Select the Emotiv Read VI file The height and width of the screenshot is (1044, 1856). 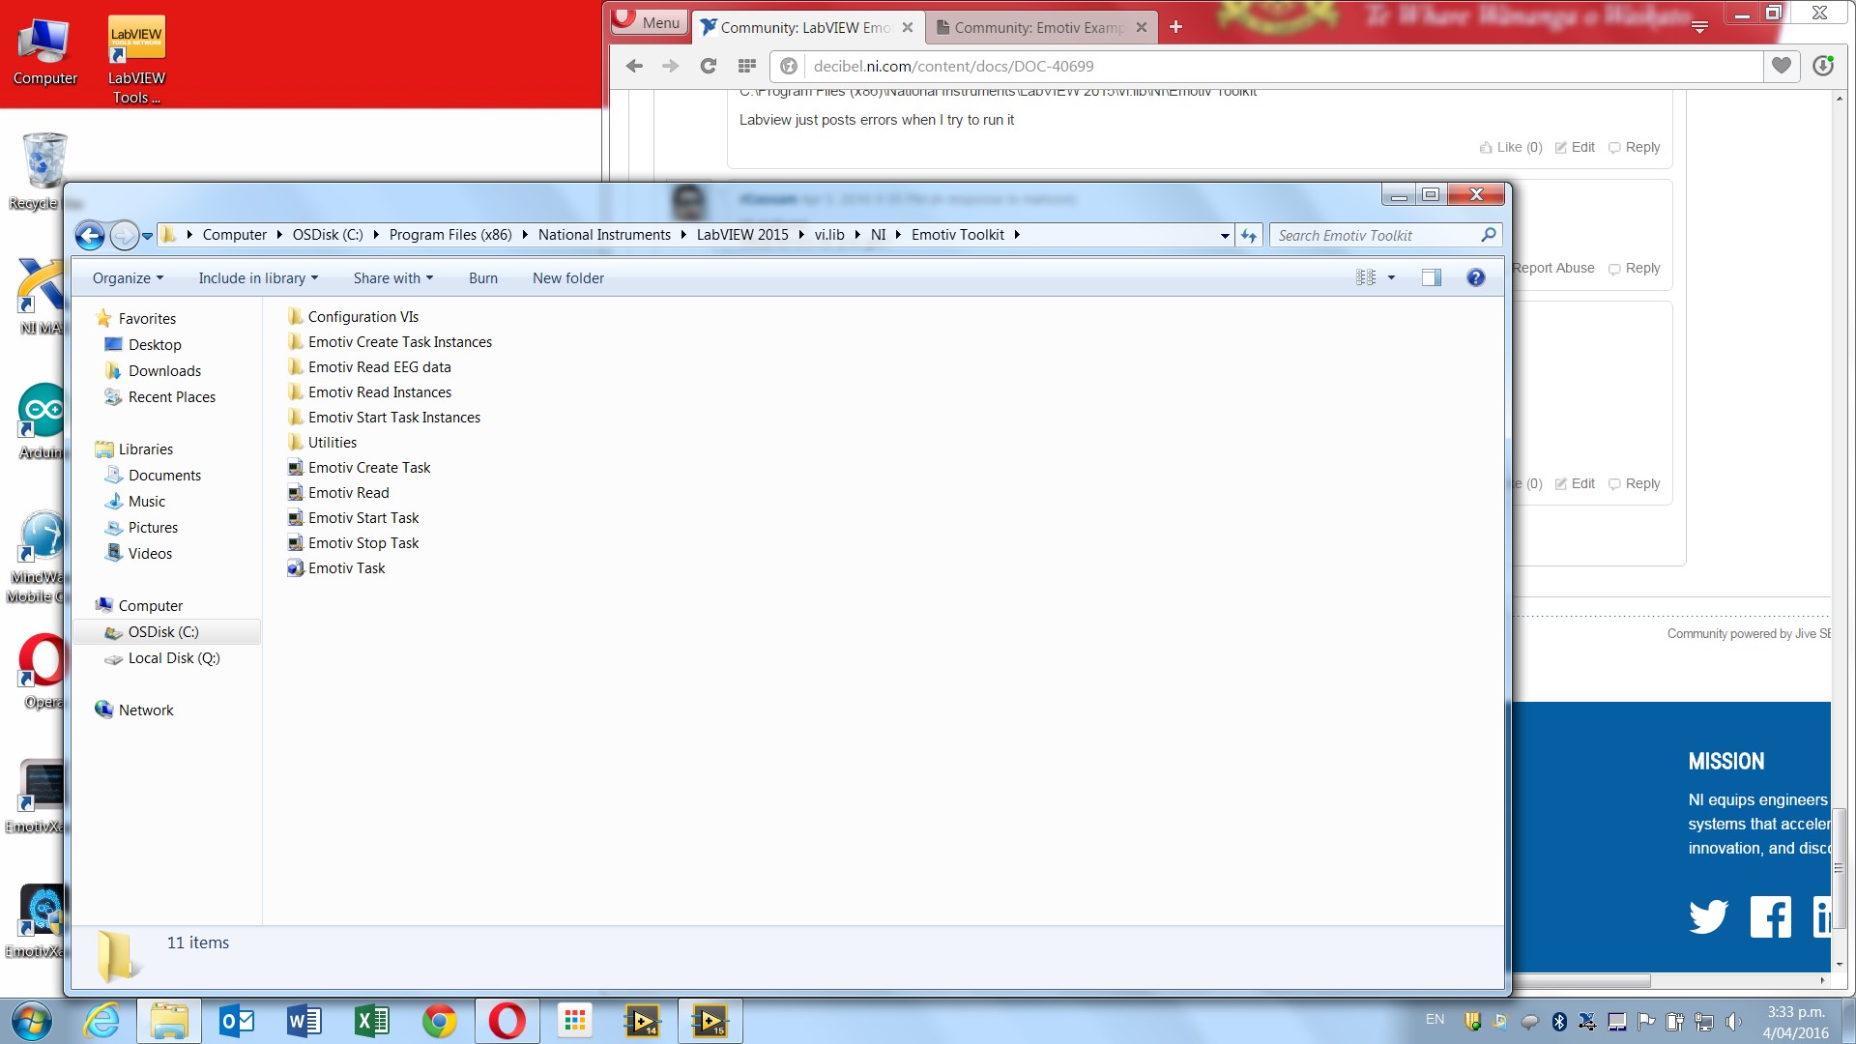338,493
